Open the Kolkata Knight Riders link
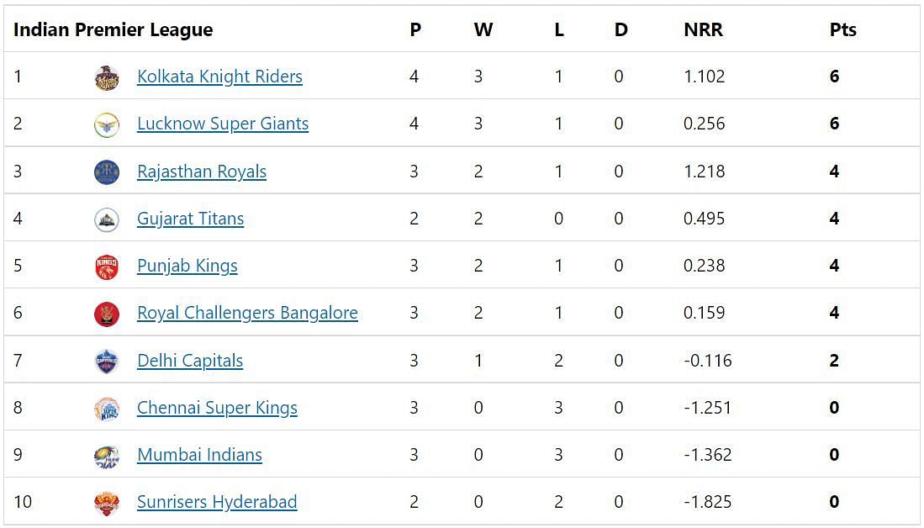The width and height of the screenshot is (924, 528). click(219, 77)
